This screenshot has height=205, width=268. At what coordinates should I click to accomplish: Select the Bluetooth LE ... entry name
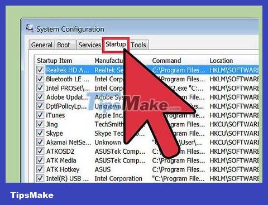(68, 79)
